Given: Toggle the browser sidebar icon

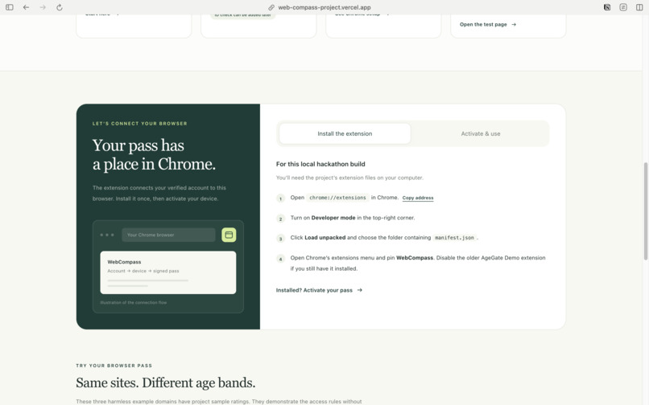Looking at the screenshot, I should 9,7.
